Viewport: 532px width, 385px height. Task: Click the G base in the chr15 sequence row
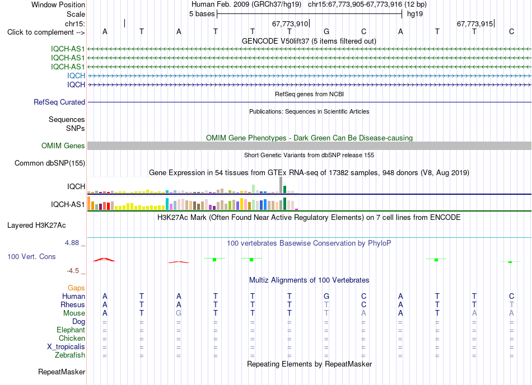tap(326, 31)
